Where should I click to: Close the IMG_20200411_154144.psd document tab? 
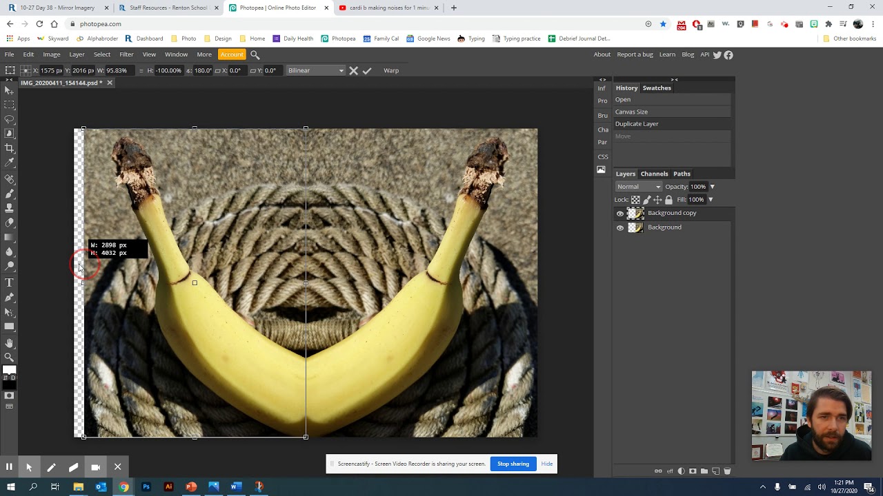(110, 83)
